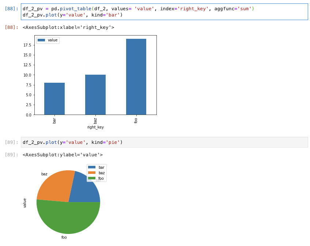This screenshot has width=310, height=246.
Task: Click output text AxesSubplot:ylabel='value'
Action: [x=63, y=154]
